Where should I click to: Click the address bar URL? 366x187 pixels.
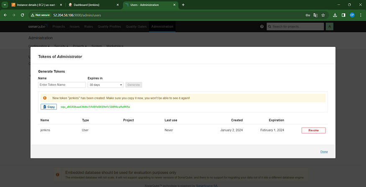click(x=77, y=15)
